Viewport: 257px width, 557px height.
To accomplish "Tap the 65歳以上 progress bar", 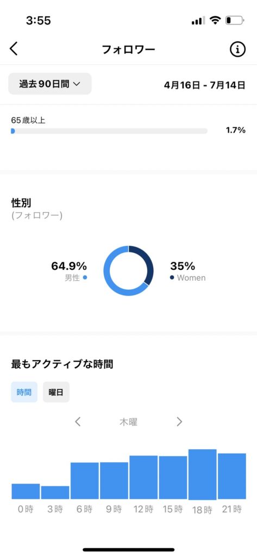I will 109,131.
